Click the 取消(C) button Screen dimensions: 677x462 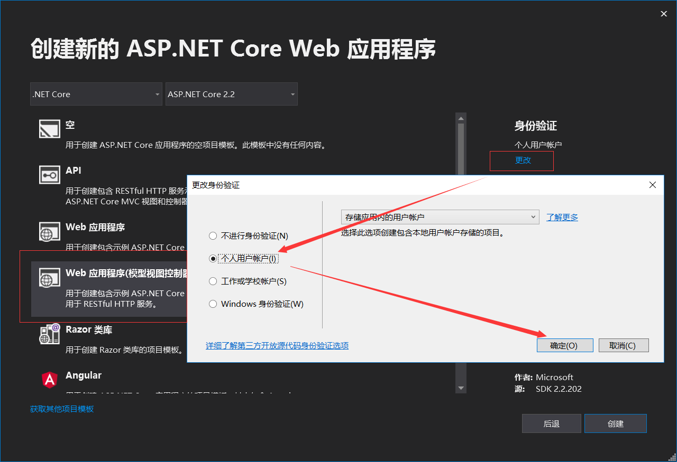pos(624,345)
